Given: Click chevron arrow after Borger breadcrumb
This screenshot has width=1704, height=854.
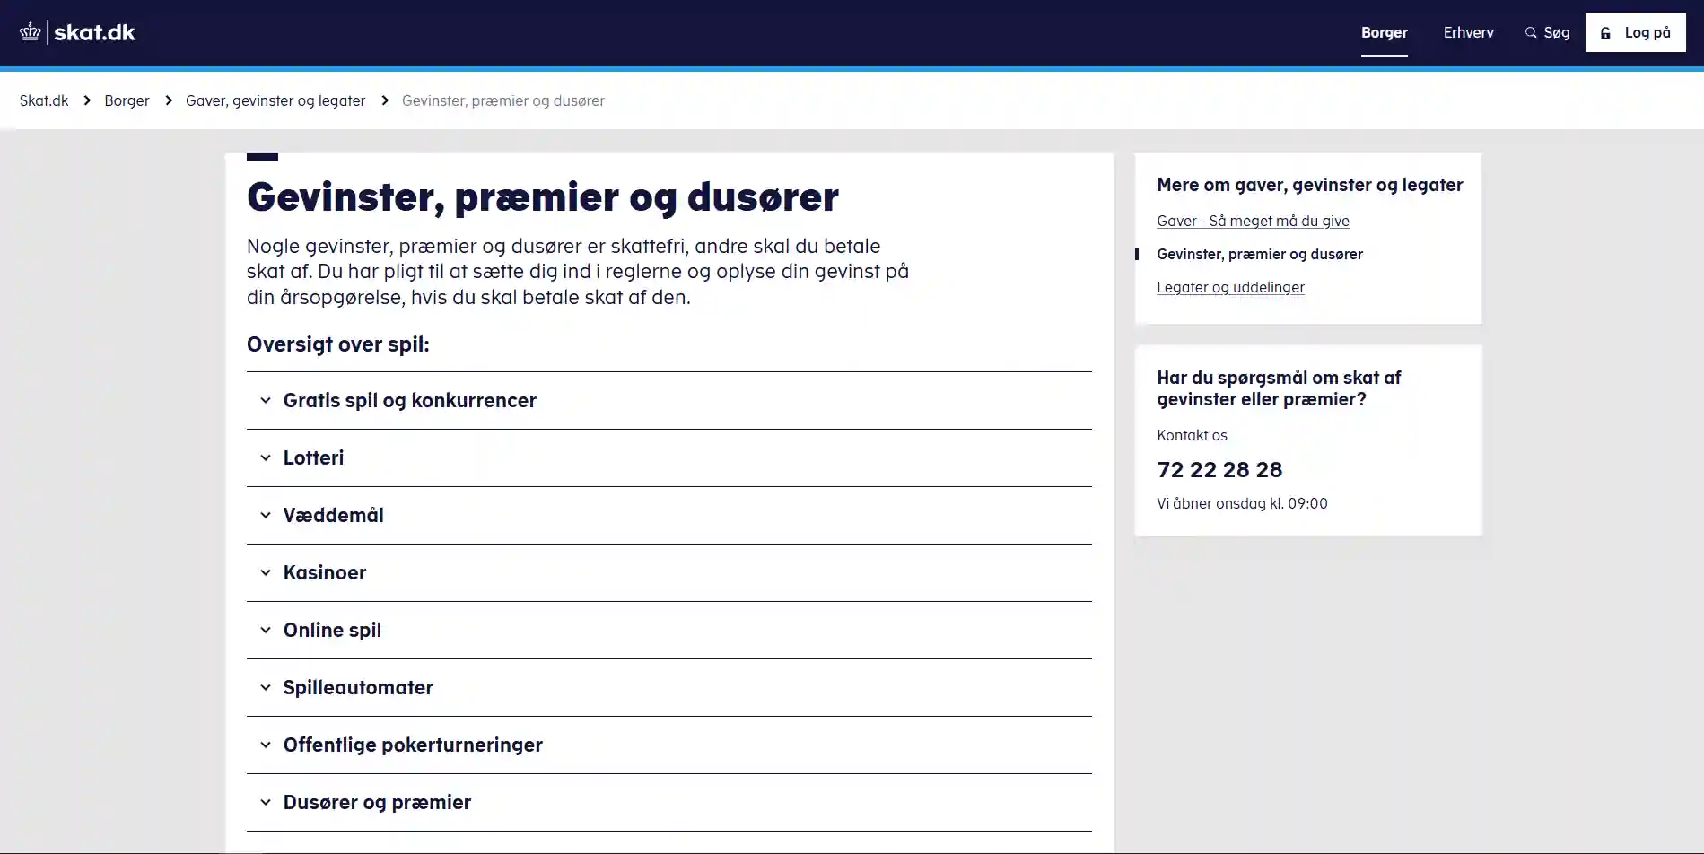Looking at the screenshot, I should pyautogui.click(x=169, y=100).
